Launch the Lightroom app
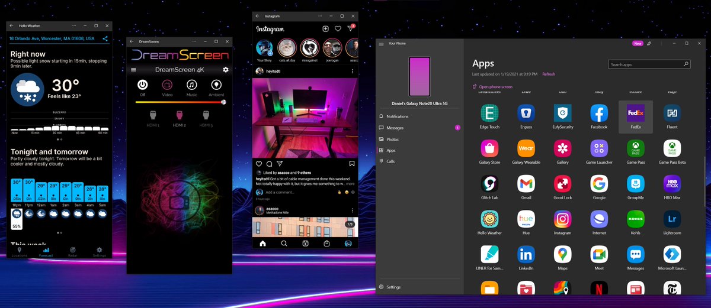 672,219
